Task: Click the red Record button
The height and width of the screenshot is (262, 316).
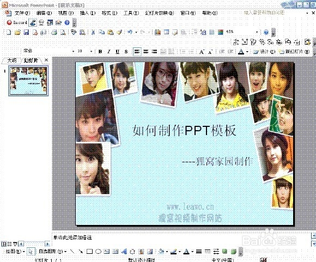Action: coord(17,22)
